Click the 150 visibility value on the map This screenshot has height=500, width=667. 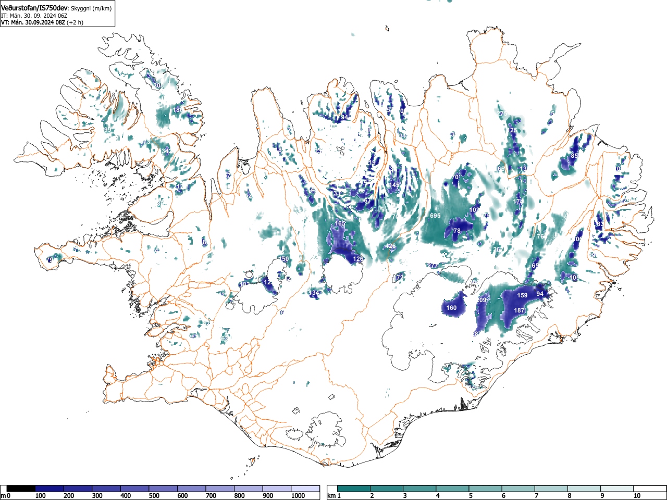tap(283, 259)
